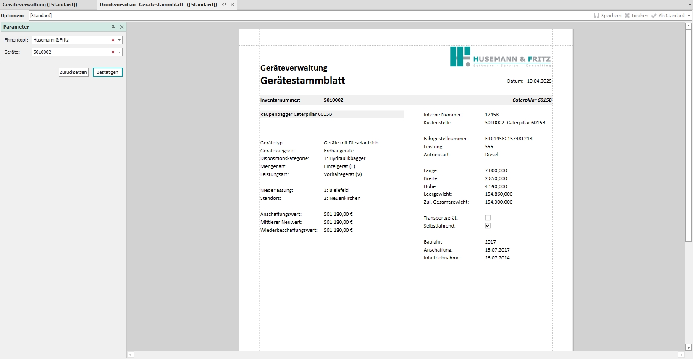Click the vertical scrollbar thumb
Viewport: 693px width, 359px height.
(688, 136)
